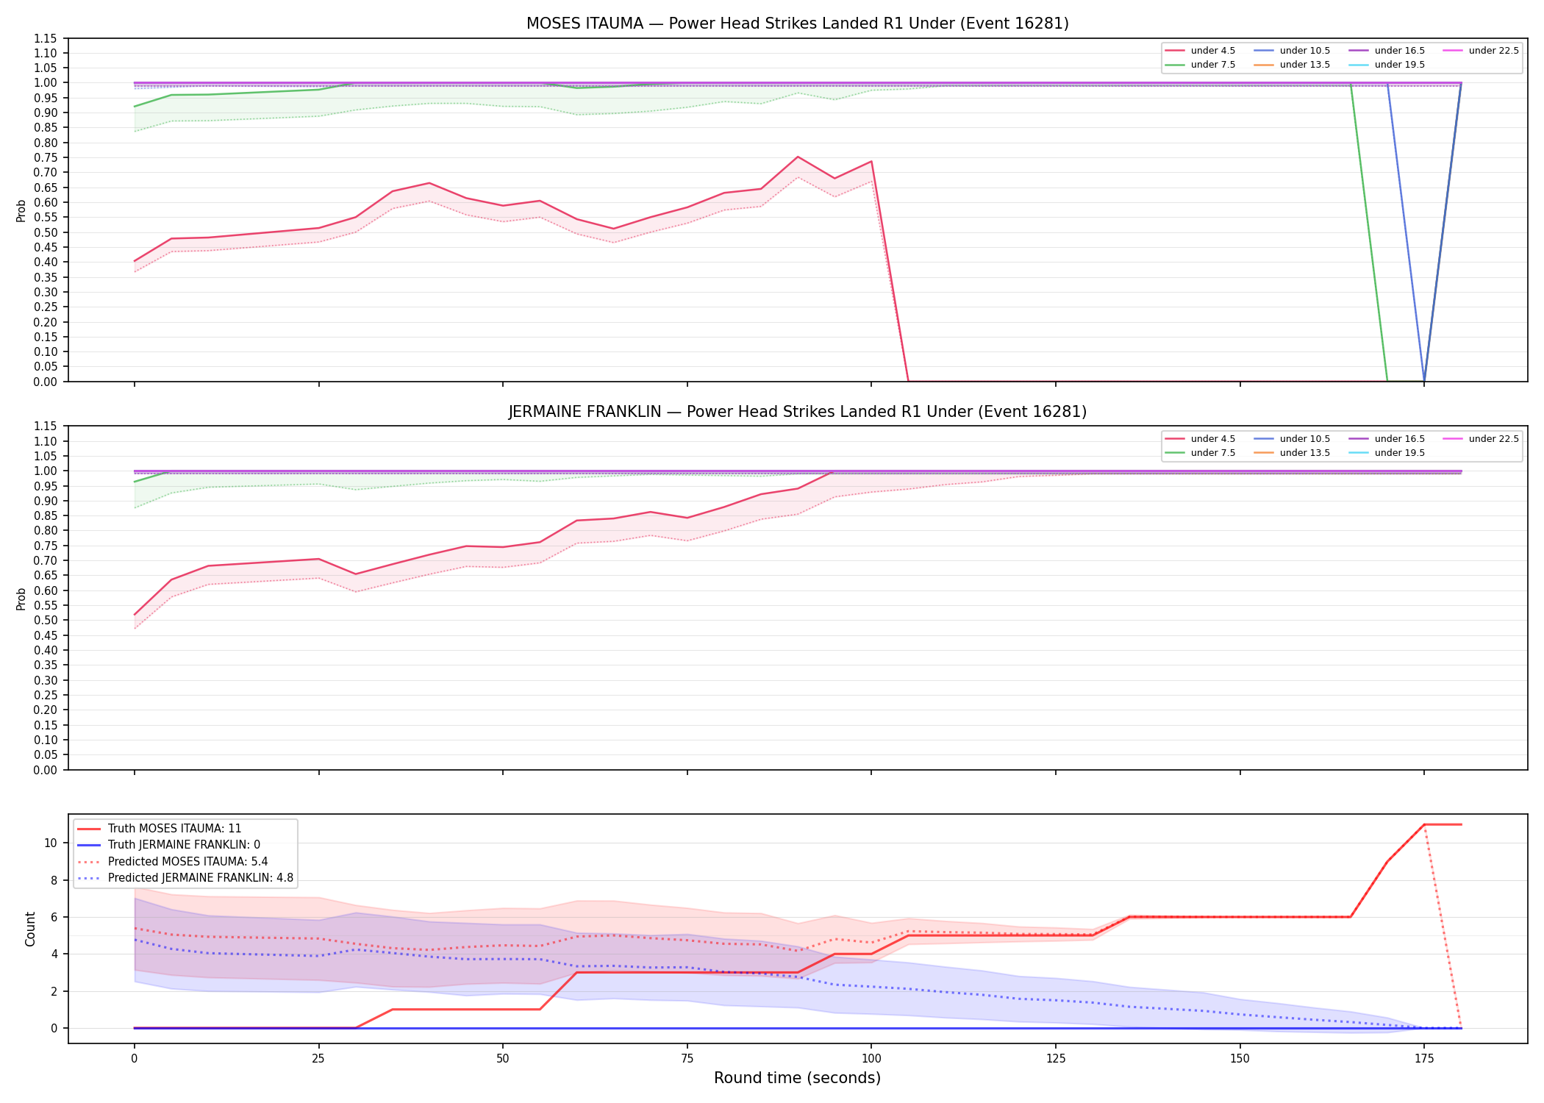The width and height of the screenshot is (1544, 1103).
Task: Click the MOSES ITAUMA Power Head Strikes chart title
Action: (797, 24)
